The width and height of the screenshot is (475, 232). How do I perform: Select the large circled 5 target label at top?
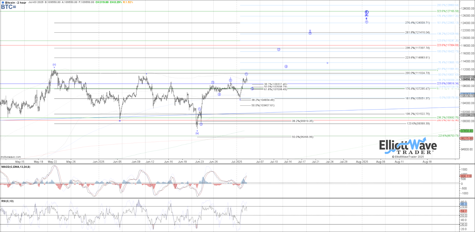tap(367, 12)
